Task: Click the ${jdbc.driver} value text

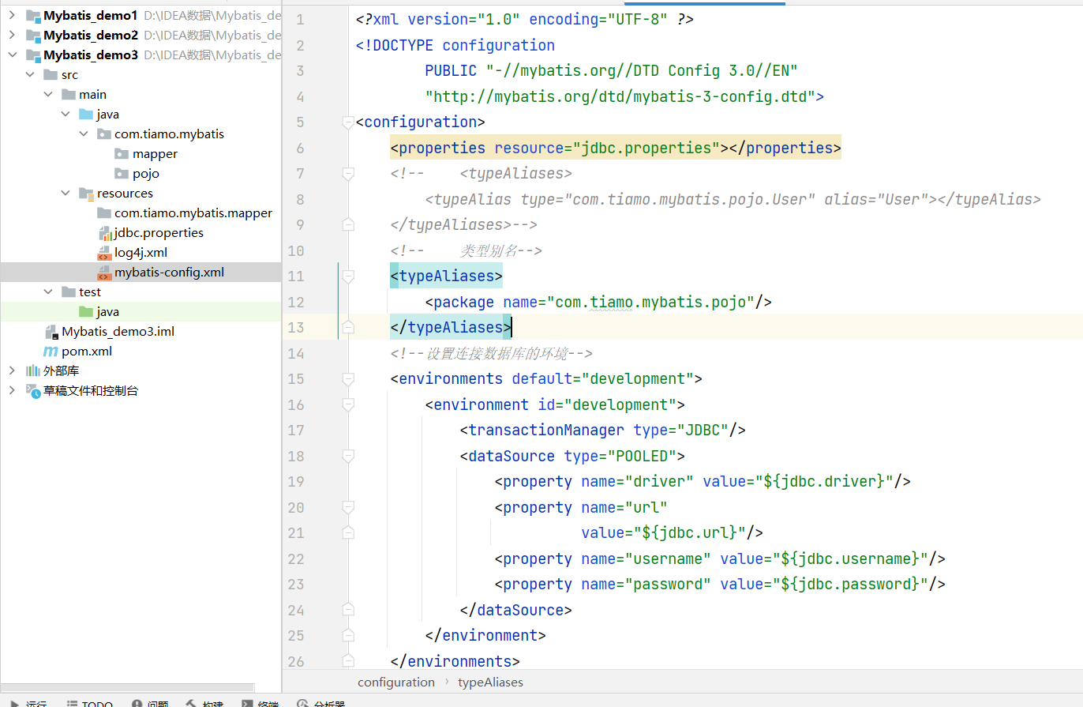Action: [x=824, y=481]
